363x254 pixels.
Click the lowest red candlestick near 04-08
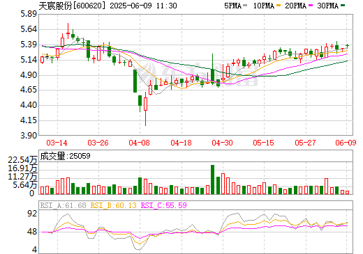tap(146, 109)
